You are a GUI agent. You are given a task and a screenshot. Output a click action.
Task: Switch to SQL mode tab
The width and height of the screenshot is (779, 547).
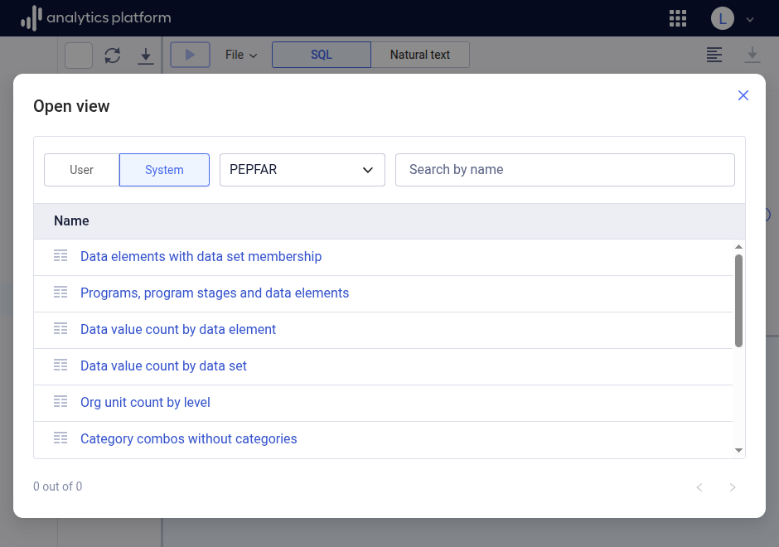pyautogui.click(x=322, y=55)
